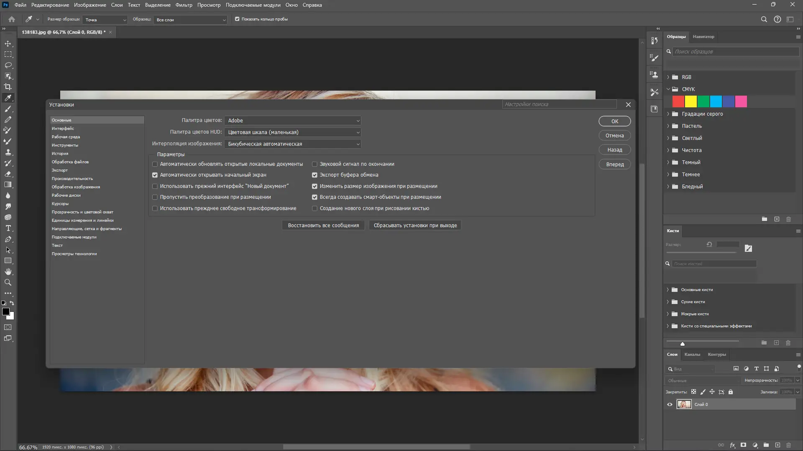
Task: Toggle 'Пропустить преобразование при размещении' checkbox
Action: point(155,197)
